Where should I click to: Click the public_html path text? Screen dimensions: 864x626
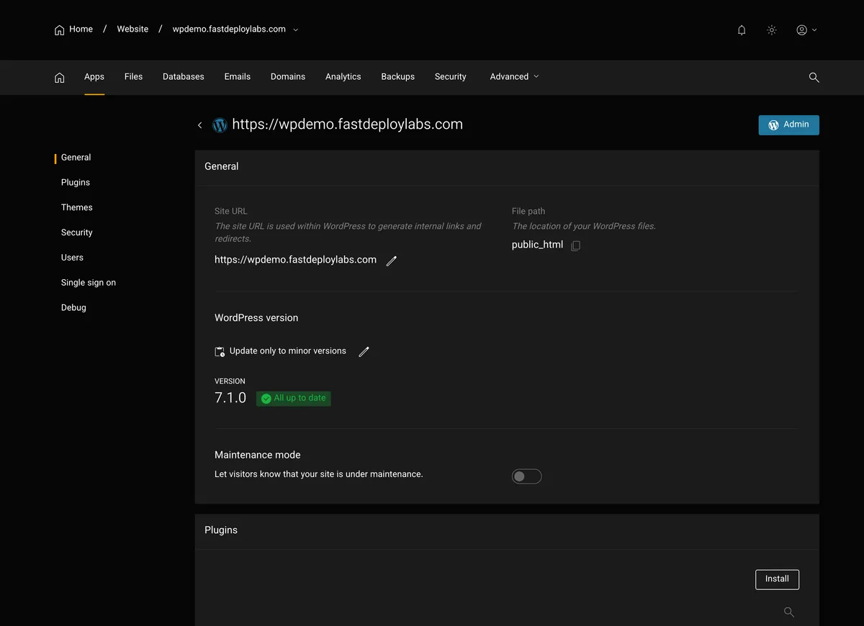coord(537,245)
